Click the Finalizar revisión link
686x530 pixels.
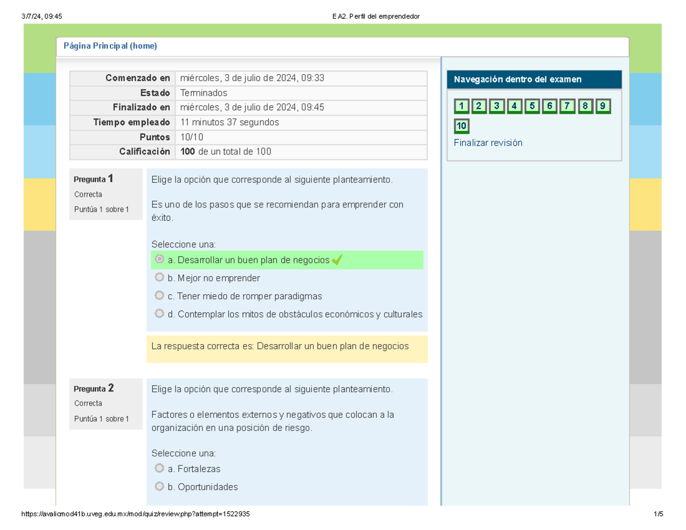tap(488, 142)
